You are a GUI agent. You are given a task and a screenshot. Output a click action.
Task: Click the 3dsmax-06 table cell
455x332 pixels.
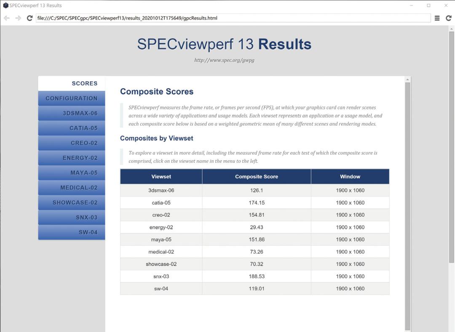[161, 190]
